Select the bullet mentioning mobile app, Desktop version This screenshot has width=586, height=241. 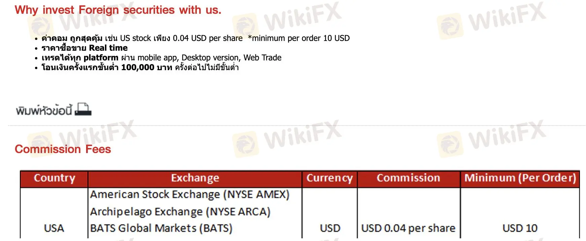pyautogui.click(x=161, y=58)
